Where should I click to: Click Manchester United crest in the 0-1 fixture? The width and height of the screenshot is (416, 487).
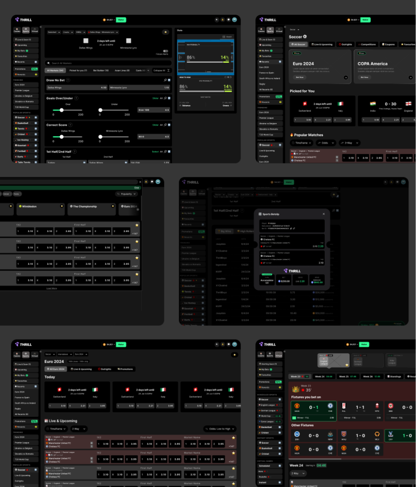(297, 406)
